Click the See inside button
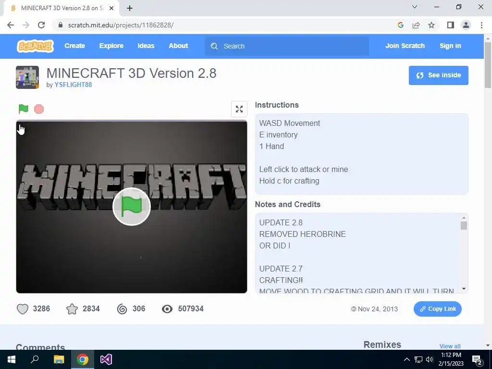 click(438, 75)
